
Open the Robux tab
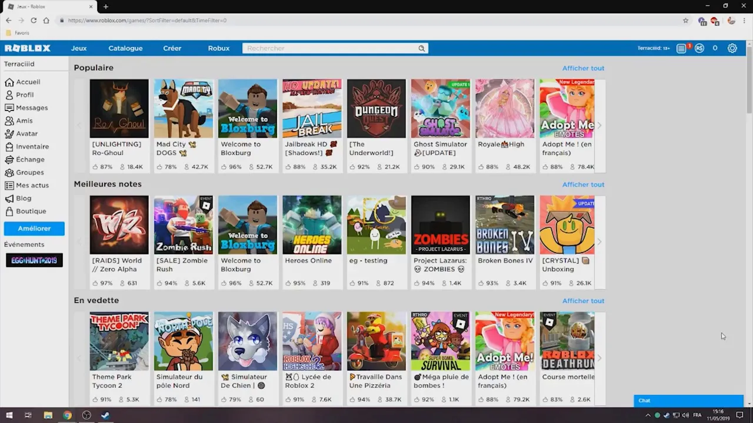coord(219,48)
